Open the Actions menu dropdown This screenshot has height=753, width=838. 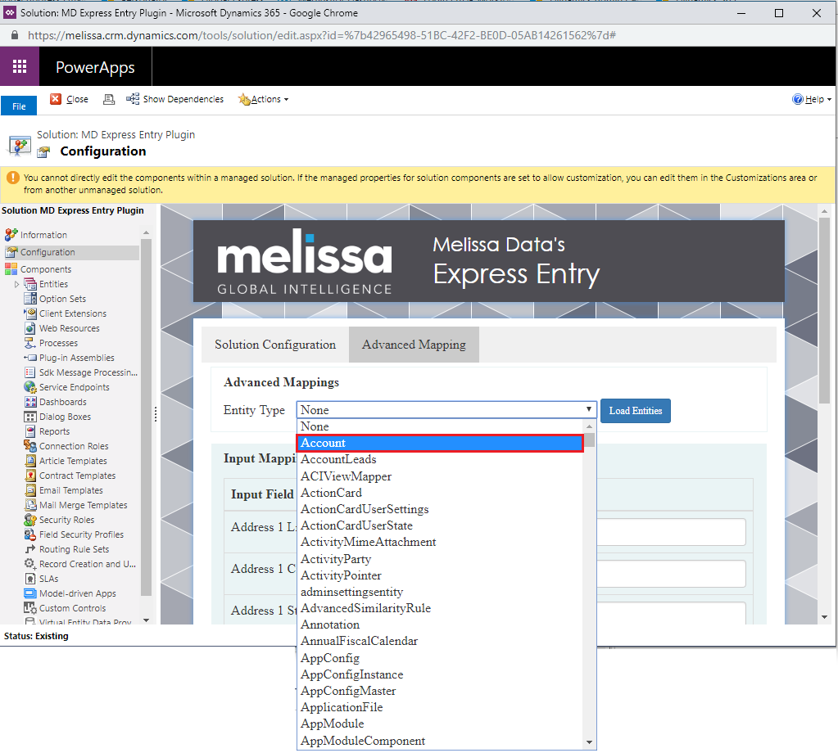tap(264, 99)
